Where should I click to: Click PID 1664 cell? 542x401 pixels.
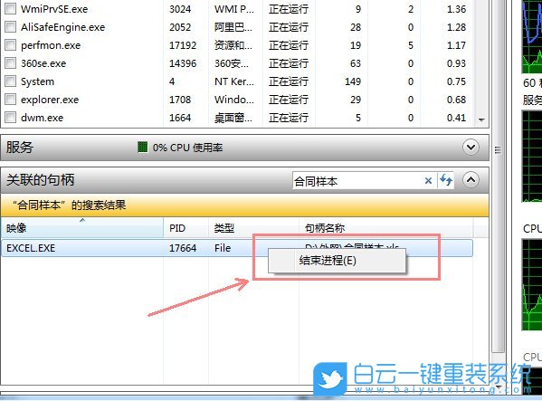tap(180, 118)
